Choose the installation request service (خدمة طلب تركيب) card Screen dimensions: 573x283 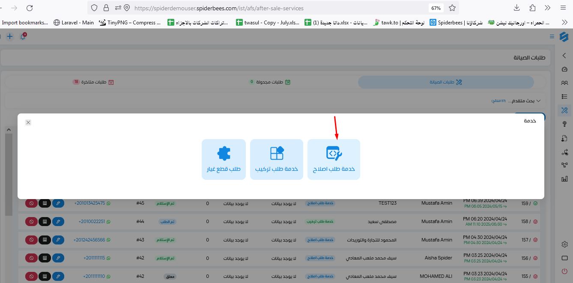277,159
